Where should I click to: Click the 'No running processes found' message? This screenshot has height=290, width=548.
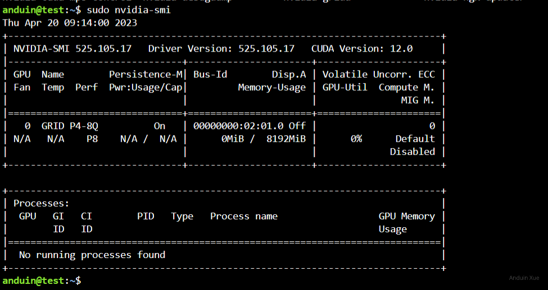click(92, 255)
